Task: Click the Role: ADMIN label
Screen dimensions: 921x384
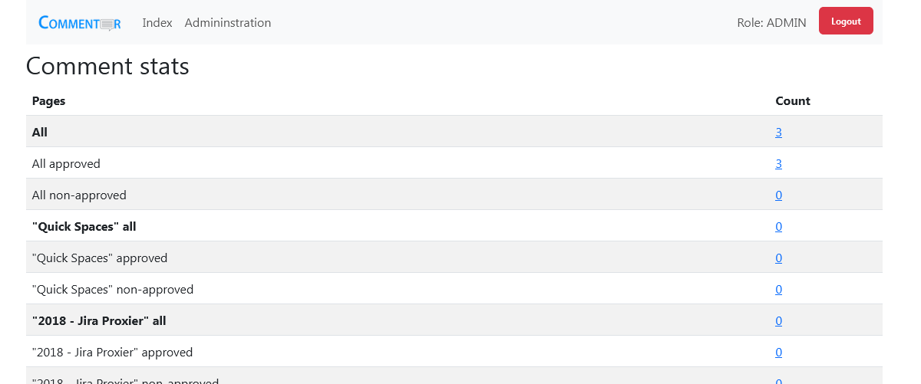Action: click(x=771, y=23)
